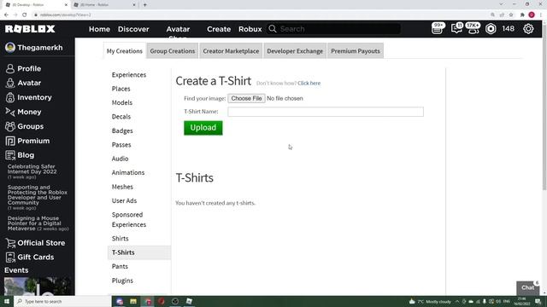Open the browser extensions puzzle icon
This screenshot has width=547, height=307.
point(522,15)
